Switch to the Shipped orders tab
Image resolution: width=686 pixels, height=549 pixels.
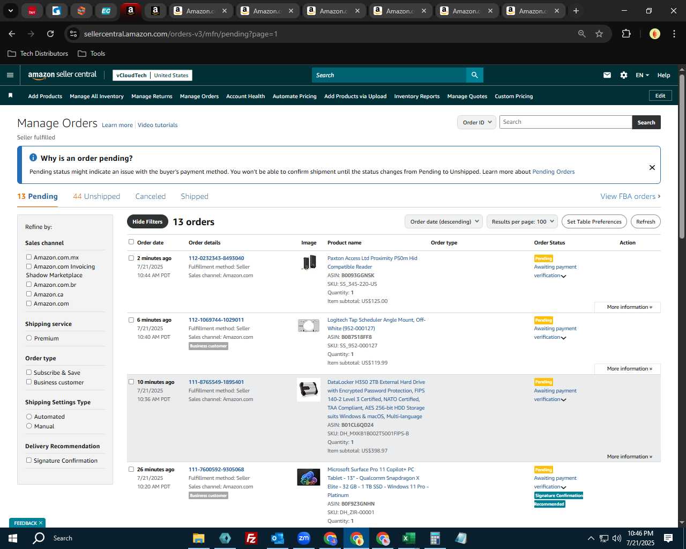pos(195,196)
